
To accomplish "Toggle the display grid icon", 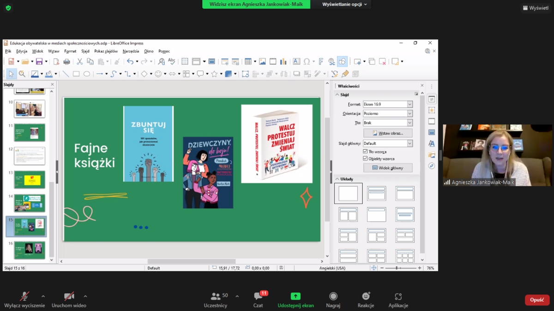I will [x=185, y=62].
